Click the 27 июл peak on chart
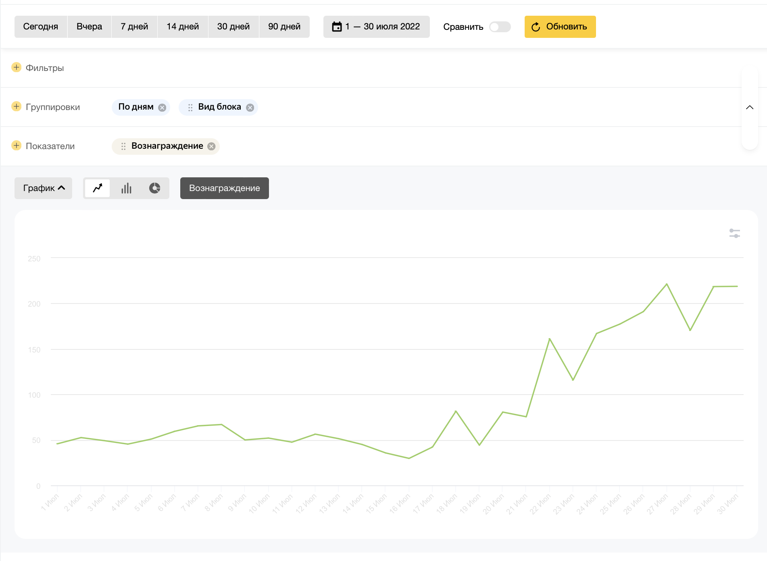767x561 pixels. (667, 284)
